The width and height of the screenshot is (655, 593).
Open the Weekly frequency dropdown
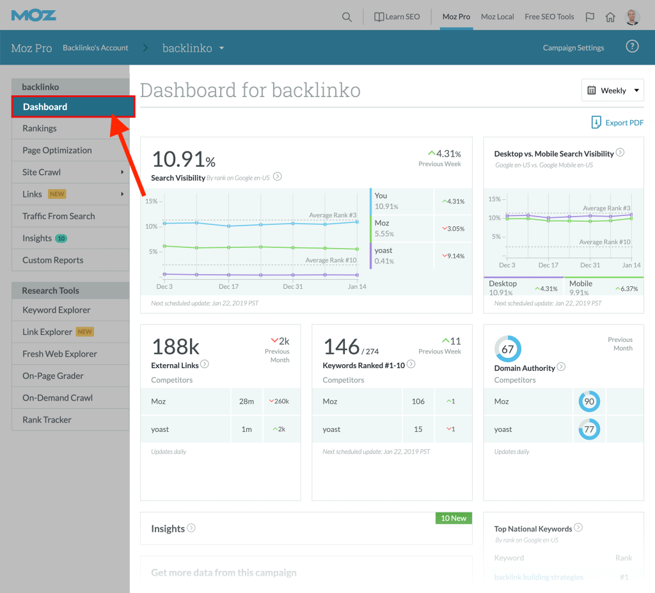[x=612, y=90]
